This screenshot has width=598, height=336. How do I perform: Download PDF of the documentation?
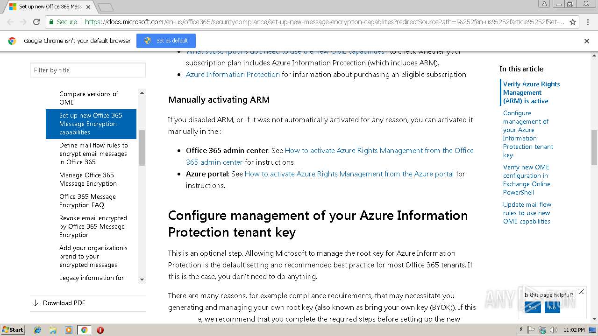64,303
